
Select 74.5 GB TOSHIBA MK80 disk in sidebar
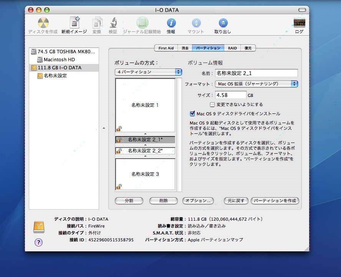64,52
